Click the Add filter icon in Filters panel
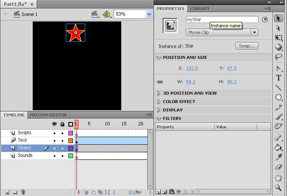Viewport: 287px width, 196px height. pyautogui.click(x=159, y=192)
